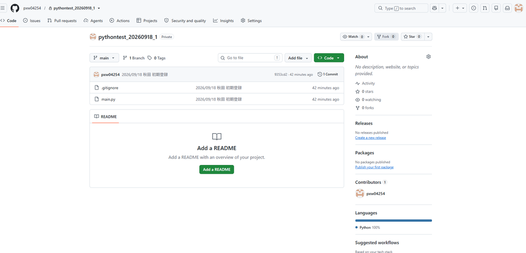Open the issues icon in top bar
This screenshot has height=253, width=526.
pos(473,8)
